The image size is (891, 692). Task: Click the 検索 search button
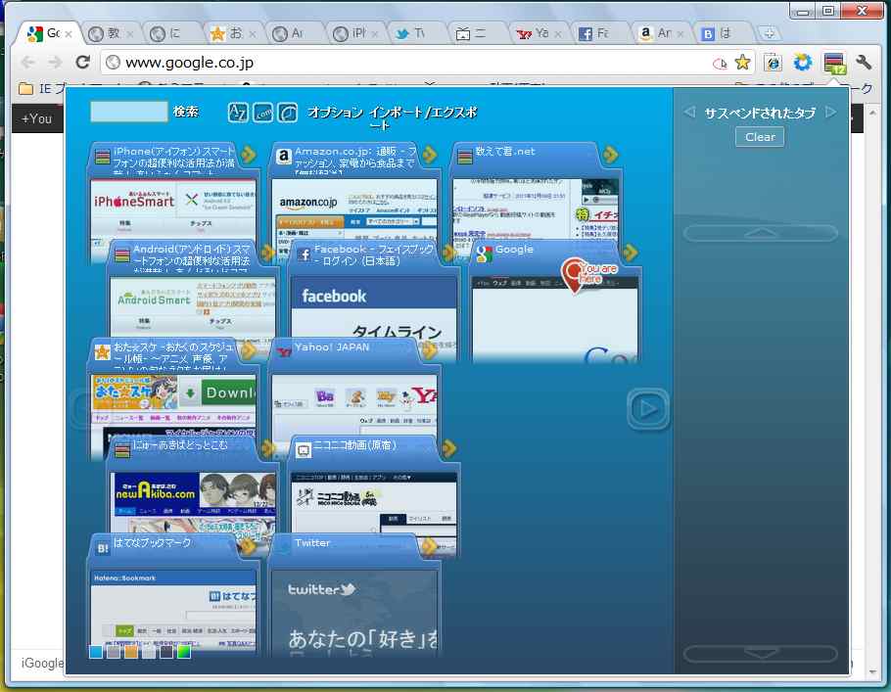pos(186,112)
